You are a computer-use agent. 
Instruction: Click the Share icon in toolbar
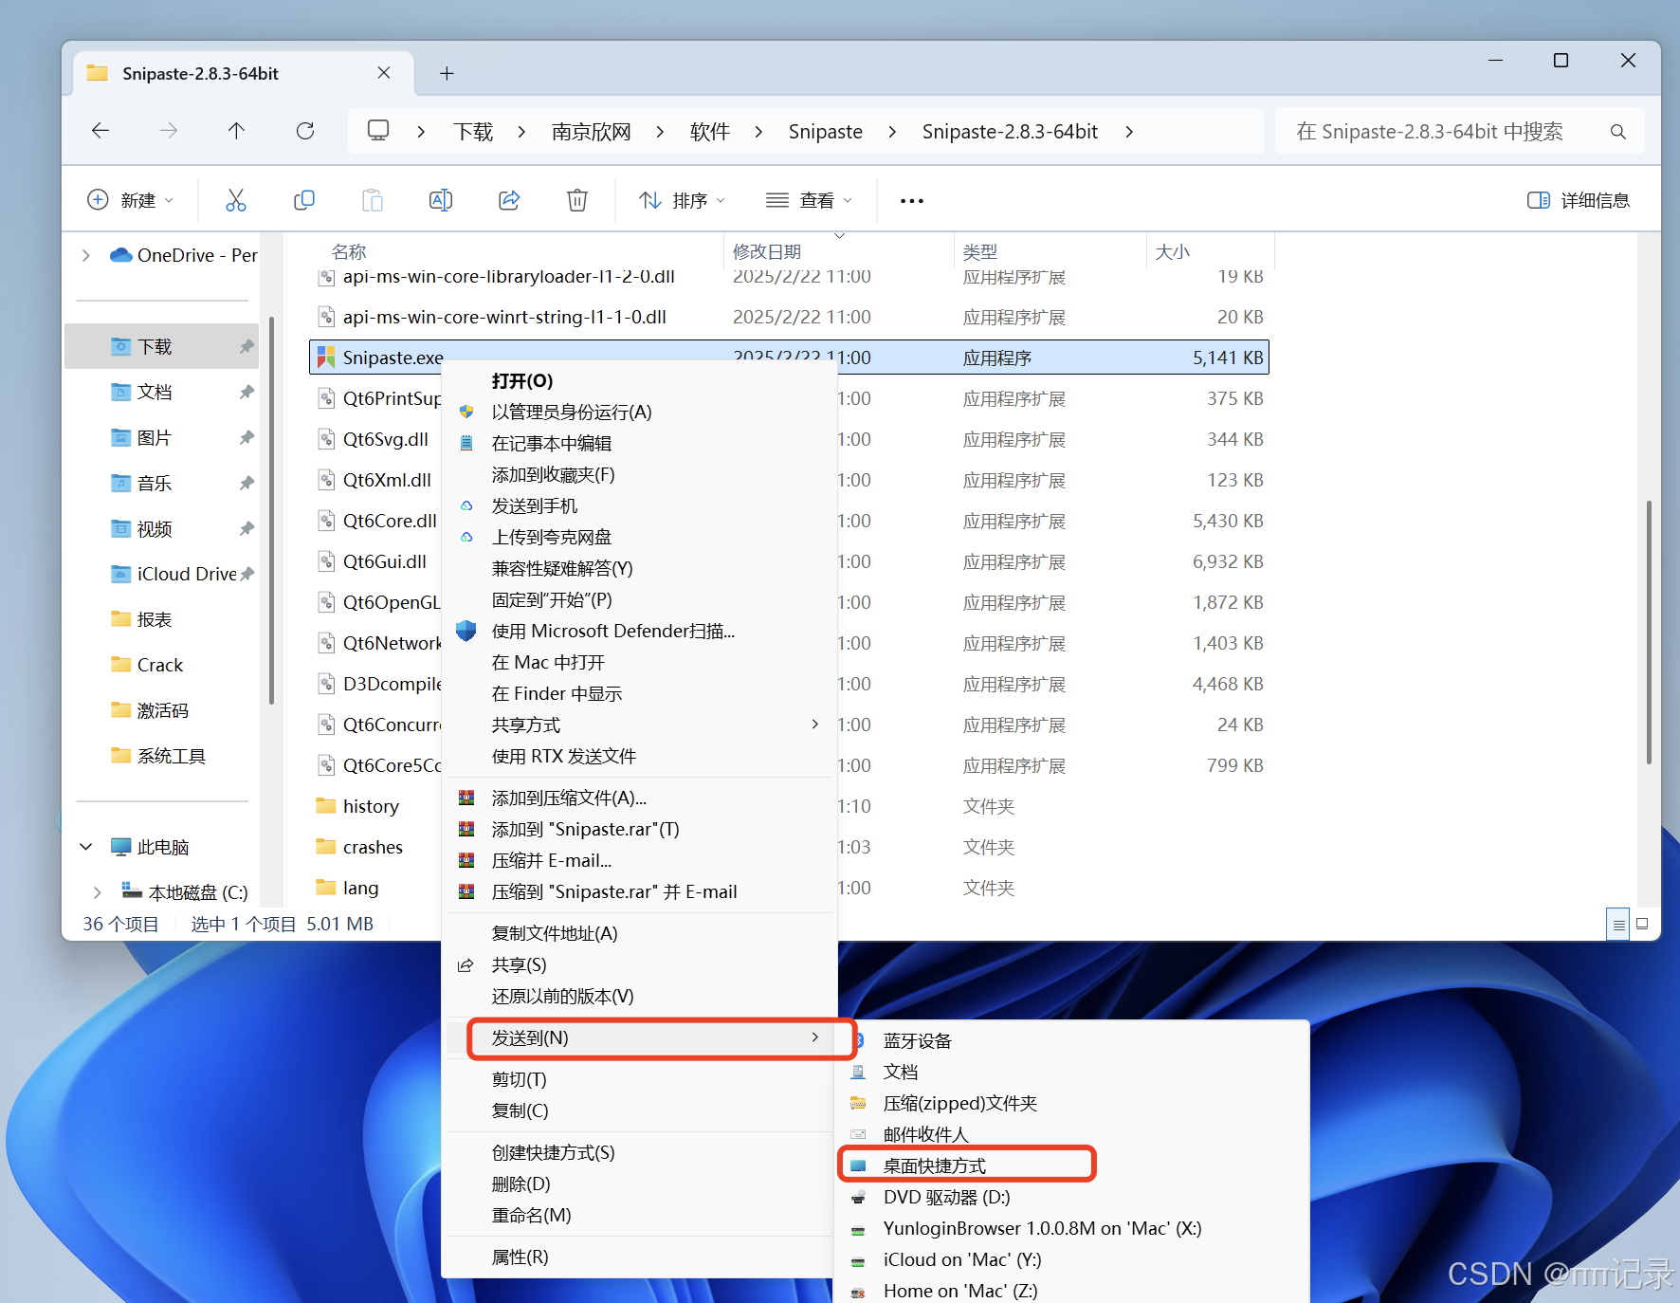click(x=509, y=200)
